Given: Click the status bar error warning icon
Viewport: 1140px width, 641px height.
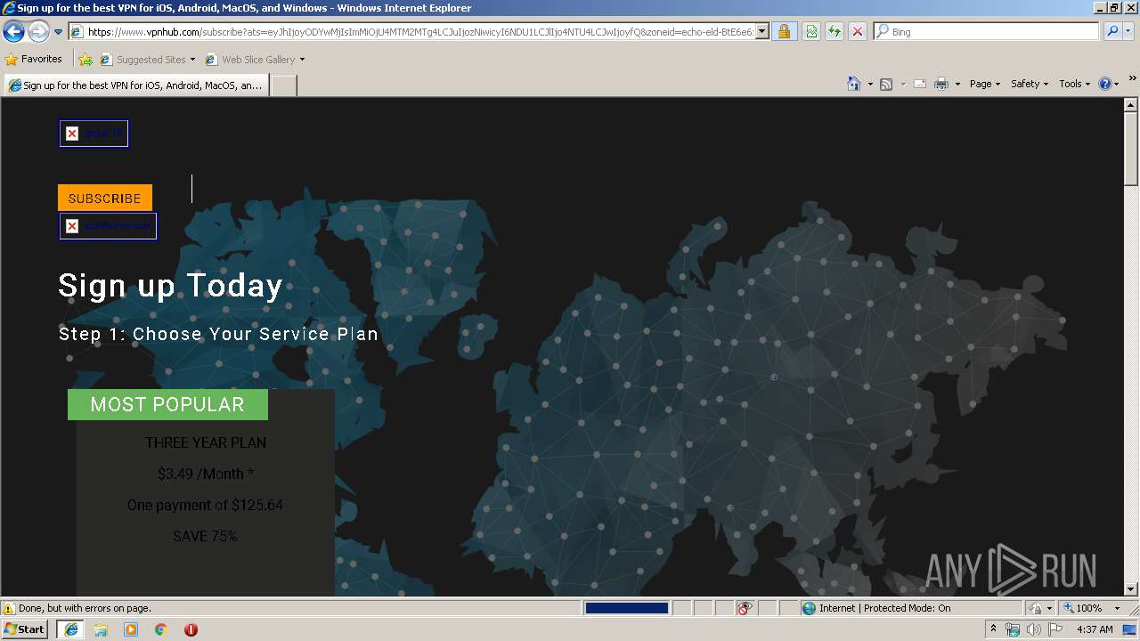Looking at the screenshot, I should [x=9, y=608].
